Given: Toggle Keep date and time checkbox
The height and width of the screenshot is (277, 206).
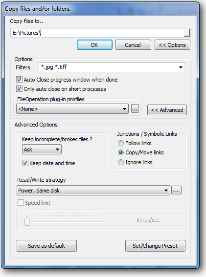Looking at the screenshot, I should coord(25,163).
